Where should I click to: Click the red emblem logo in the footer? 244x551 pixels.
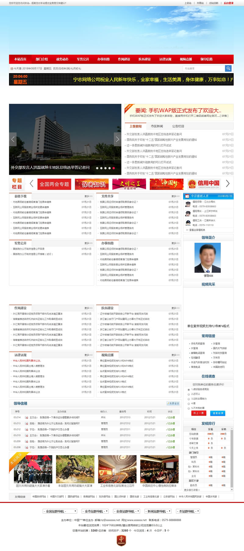coord(122,540)
